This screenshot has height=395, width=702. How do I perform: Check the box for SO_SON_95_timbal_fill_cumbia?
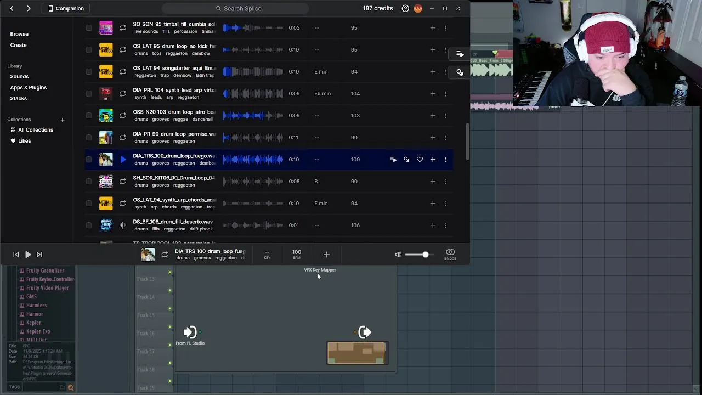click(89, 27)
